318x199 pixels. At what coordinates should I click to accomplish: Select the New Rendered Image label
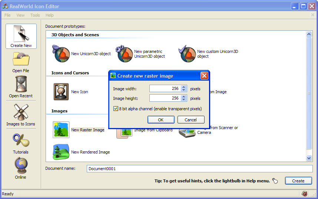tap(90, 152)
